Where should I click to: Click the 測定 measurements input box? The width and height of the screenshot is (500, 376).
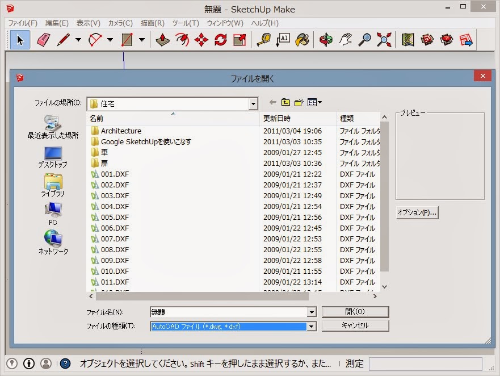point(426,364)
